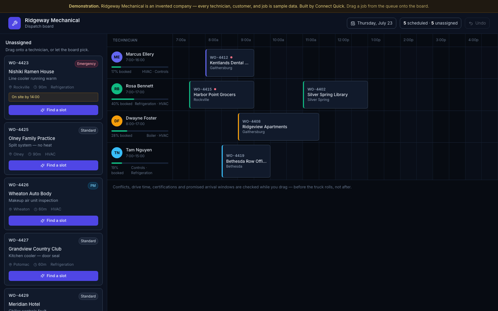Click the location pin icon beside Rockville

click(x=10, y=87)
